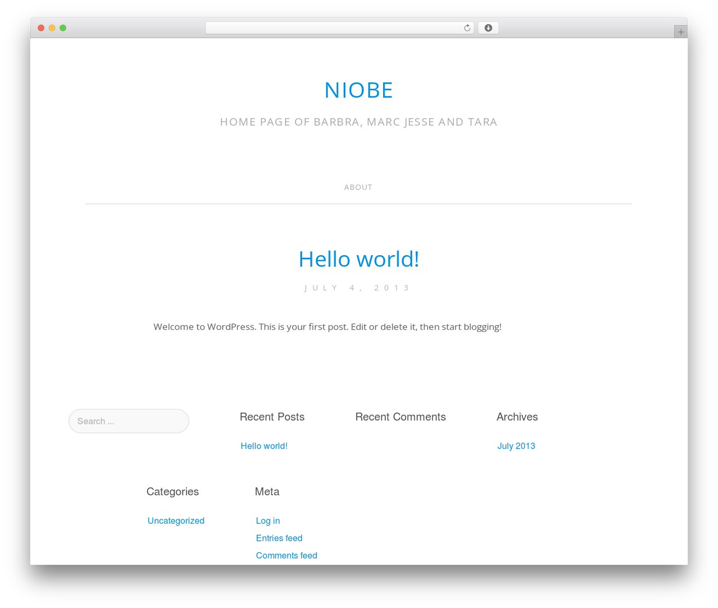Click the red close window button
Screen dimensions: 718x608
[x=41, y=28]
